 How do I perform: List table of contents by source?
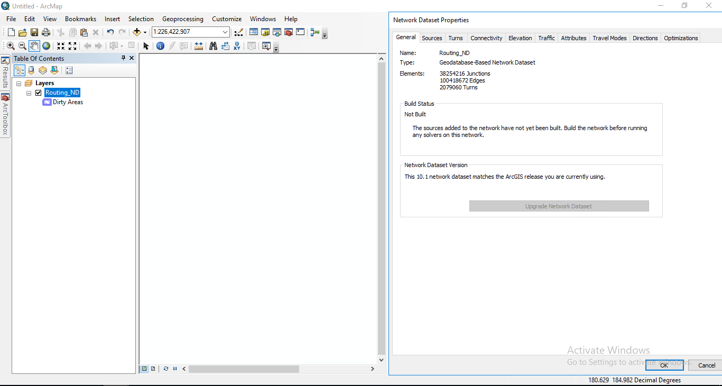(31, 70)
